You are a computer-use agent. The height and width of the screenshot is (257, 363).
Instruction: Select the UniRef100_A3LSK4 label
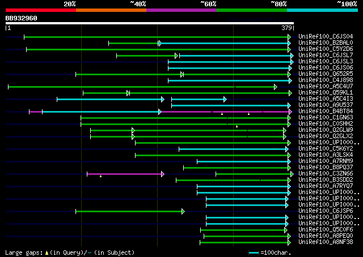tap(326, 155)
